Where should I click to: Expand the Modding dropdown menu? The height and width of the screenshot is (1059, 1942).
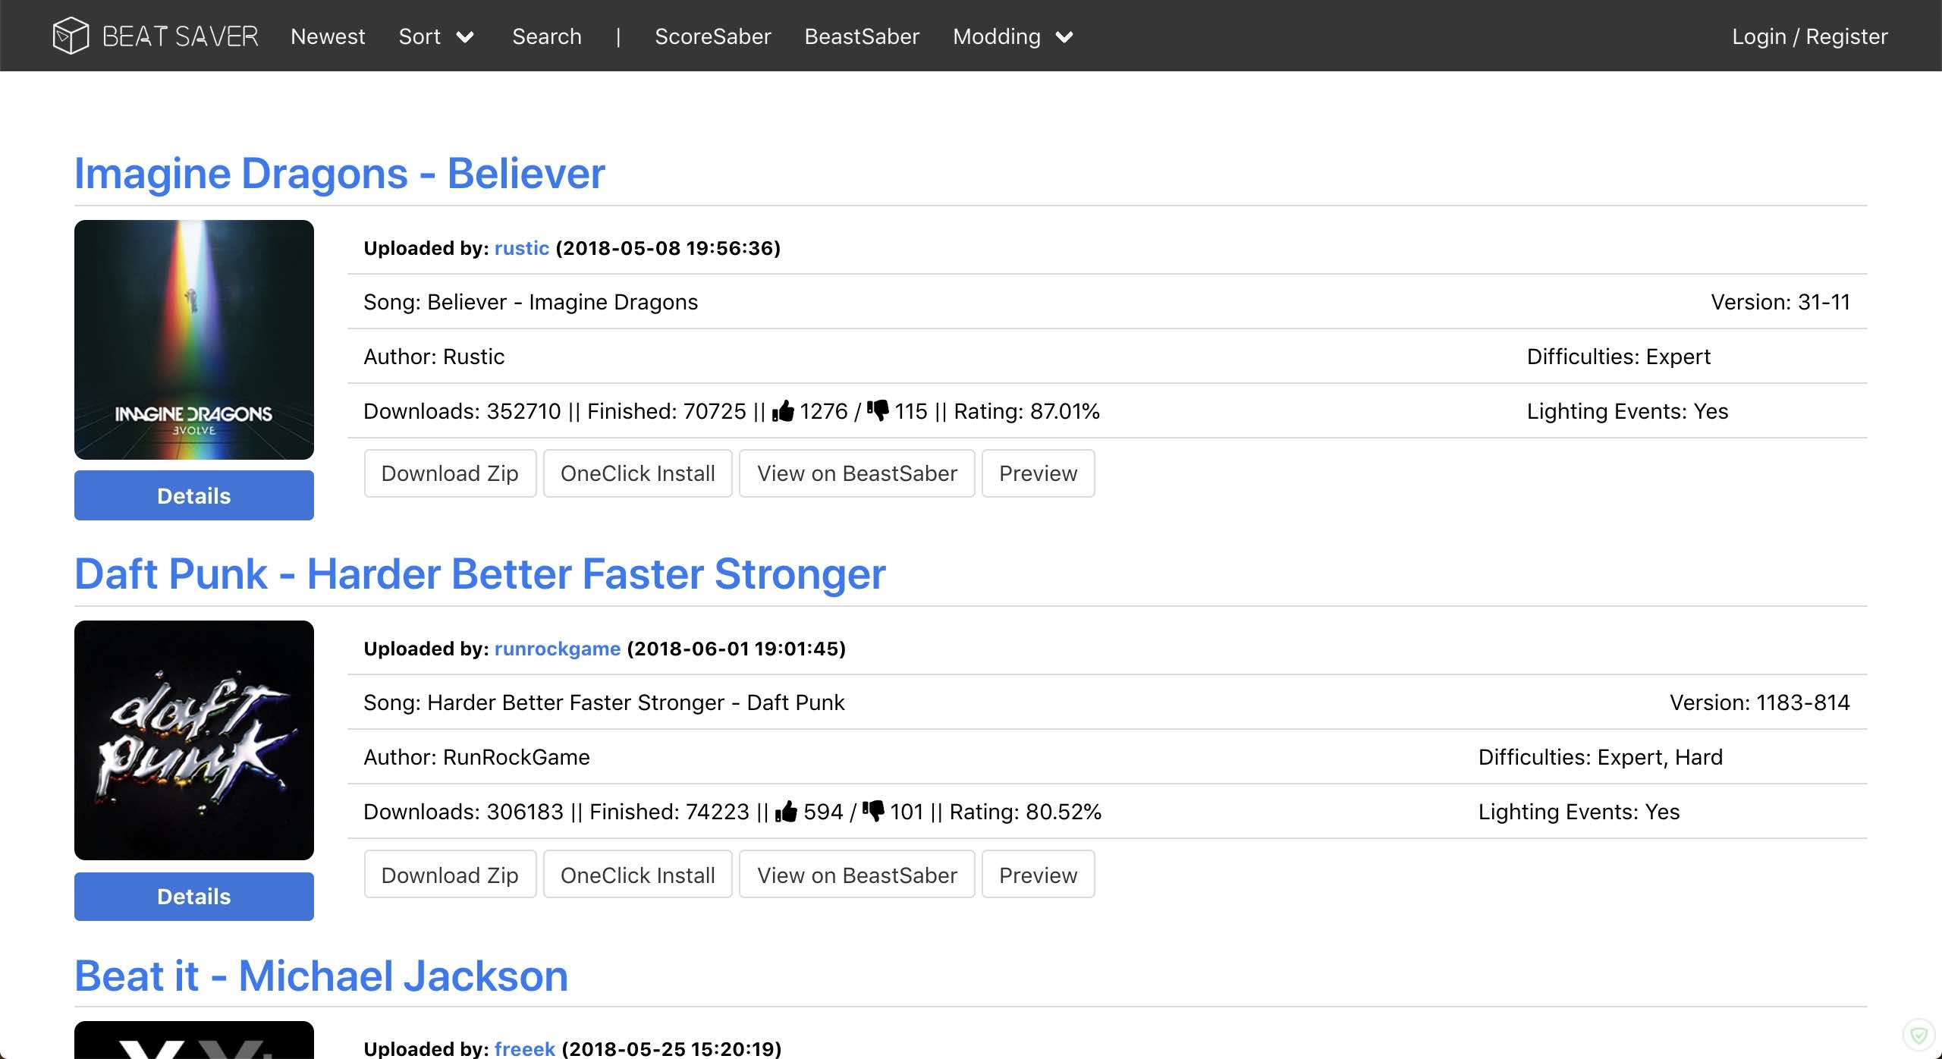1013,36
